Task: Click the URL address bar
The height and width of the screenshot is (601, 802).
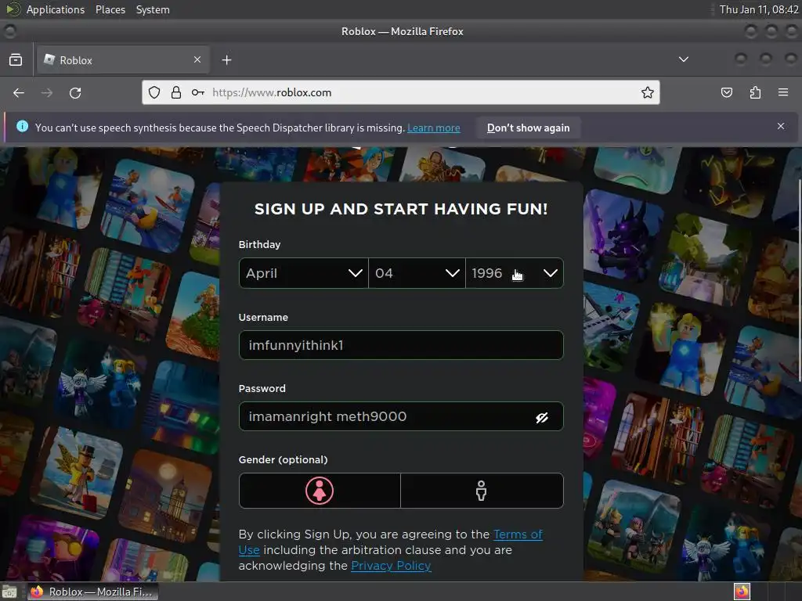Action: 401,92
